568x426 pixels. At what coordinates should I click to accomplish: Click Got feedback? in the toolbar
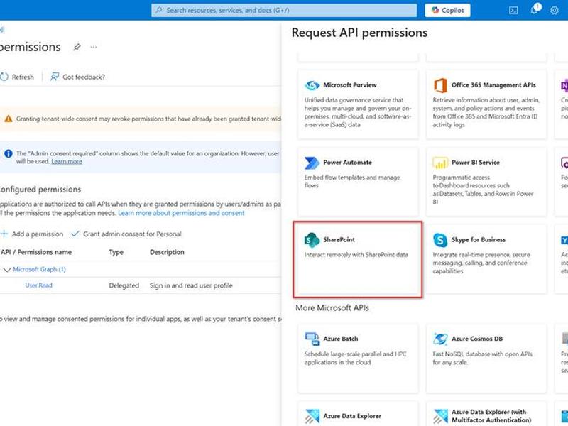pyautogui.click(x=77, y=77)
